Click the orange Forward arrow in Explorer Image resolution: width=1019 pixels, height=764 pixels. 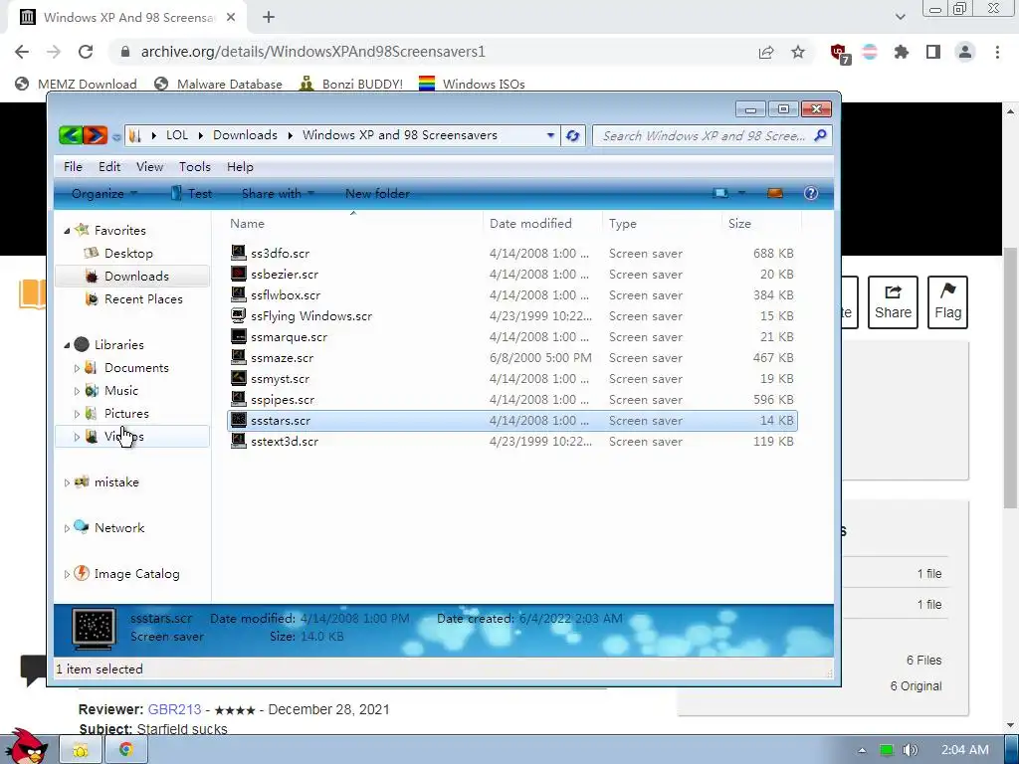coord(95,135)
